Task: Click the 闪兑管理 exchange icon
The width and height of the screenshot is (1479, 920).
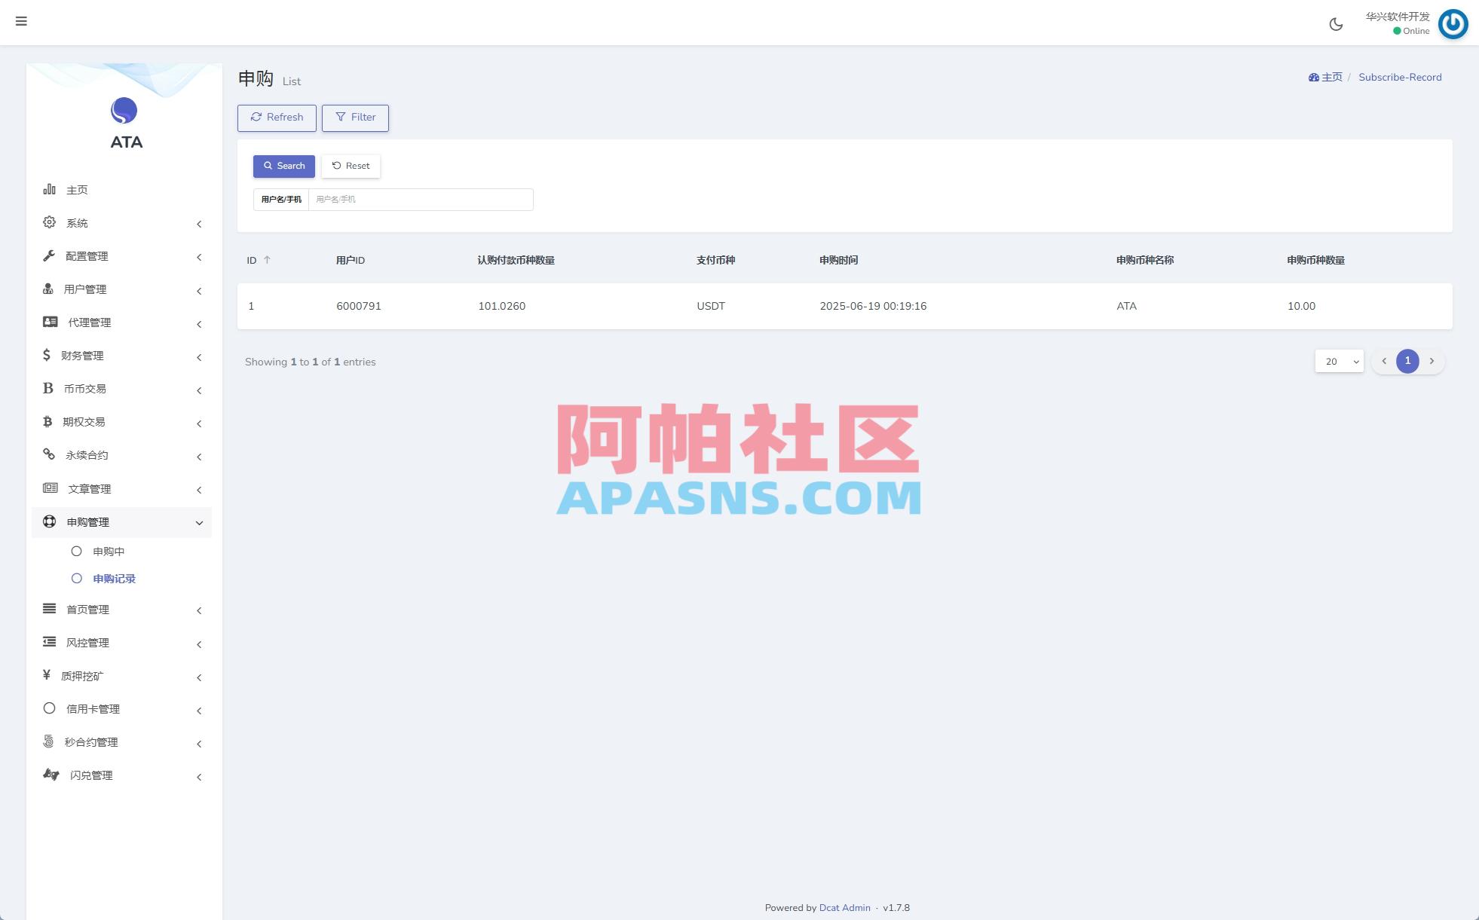Action: click(x=50, y=775)
